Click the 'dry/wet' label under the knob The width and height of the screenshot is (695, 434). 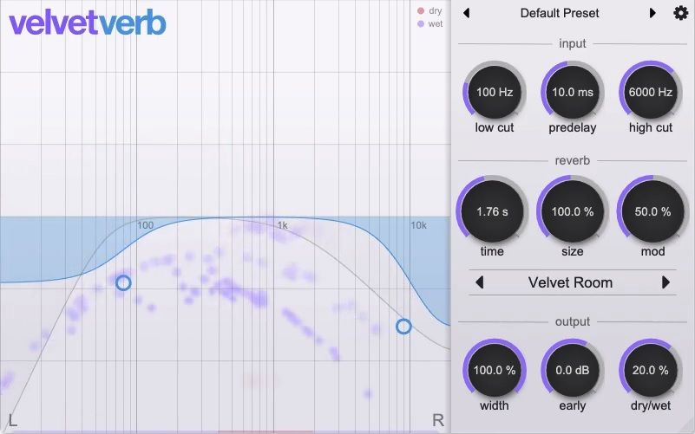[x=650, y=405]
